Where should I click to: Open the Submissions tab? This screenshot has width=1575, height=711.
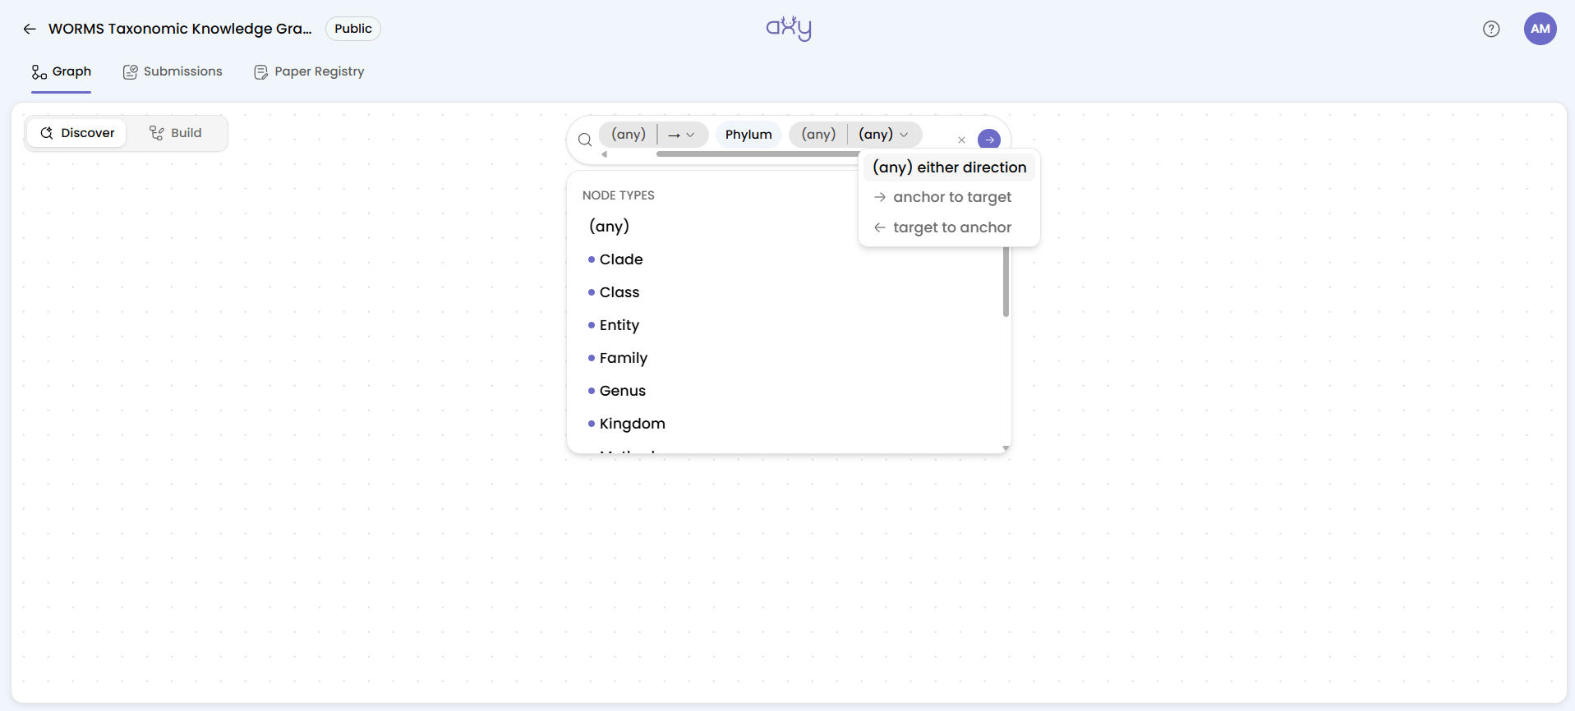(x=173, y=71)
